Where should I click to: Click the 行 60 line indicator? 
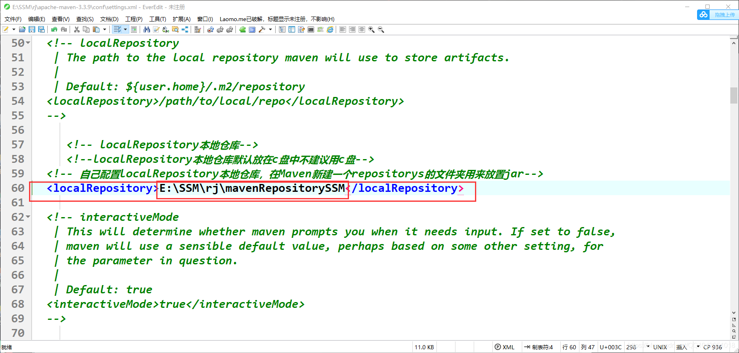tap(569, 347)
